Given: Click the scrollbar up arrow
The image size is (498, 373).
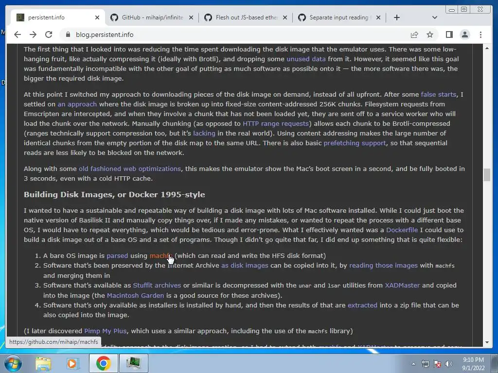Looking at the screenshot, I should [x=487, y=48].
